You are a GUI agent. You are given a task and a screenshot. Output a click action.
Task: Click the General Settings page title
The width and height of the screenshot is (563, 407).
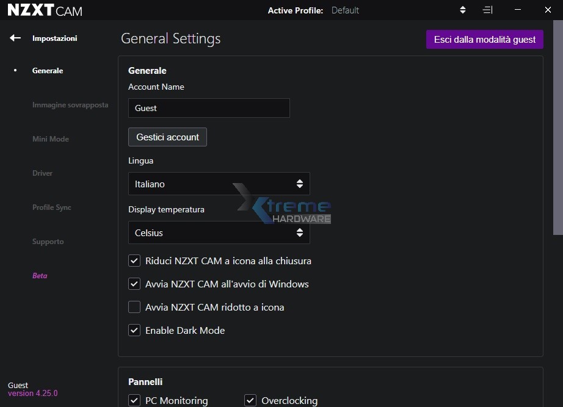[x=170, y=38]
